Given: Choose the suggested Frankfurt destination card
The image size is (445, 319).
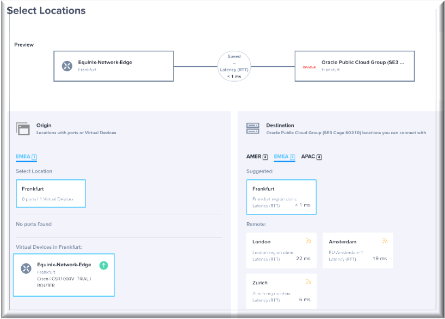Looking at the screenshot, I should point(281,197).
